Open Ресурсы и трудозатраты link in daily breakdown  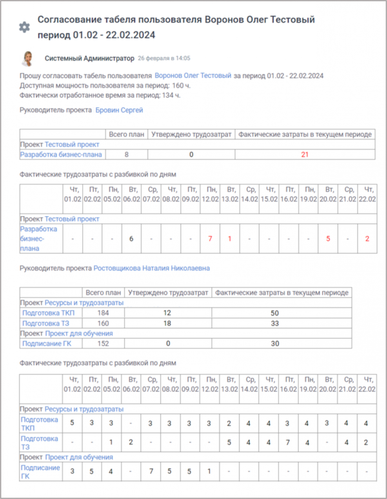84,409
